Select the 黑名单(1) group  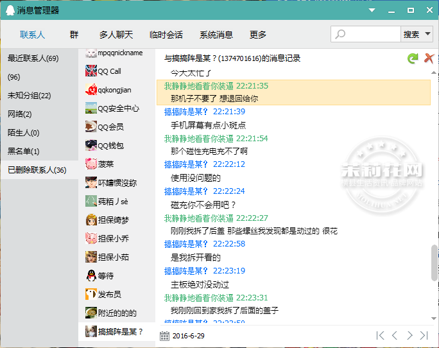tap(39, 152)
